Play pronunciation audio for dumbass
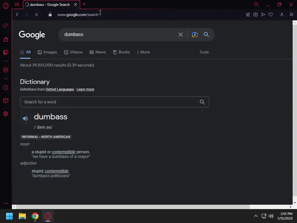The width and height of the screenshot is (297, 223). pyautogui.click(x=25, y=118)
